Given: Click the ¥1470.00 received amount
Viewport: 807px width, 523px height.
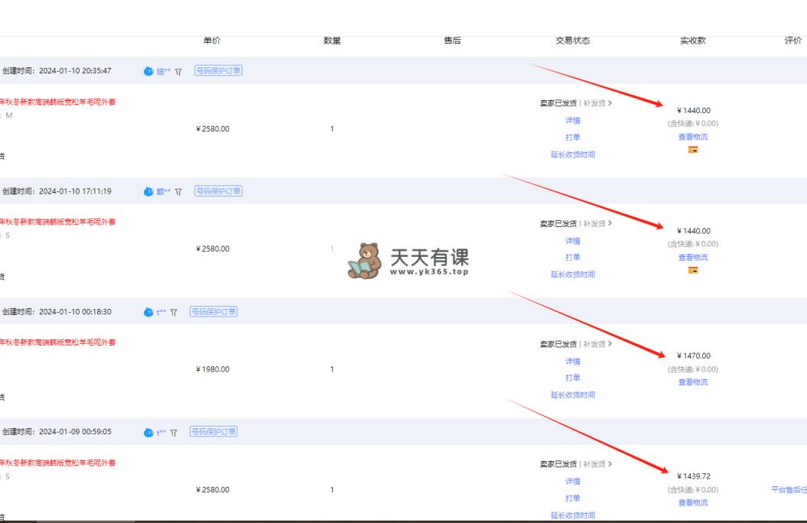Looking at the screenshot, I should coord(693,356).
